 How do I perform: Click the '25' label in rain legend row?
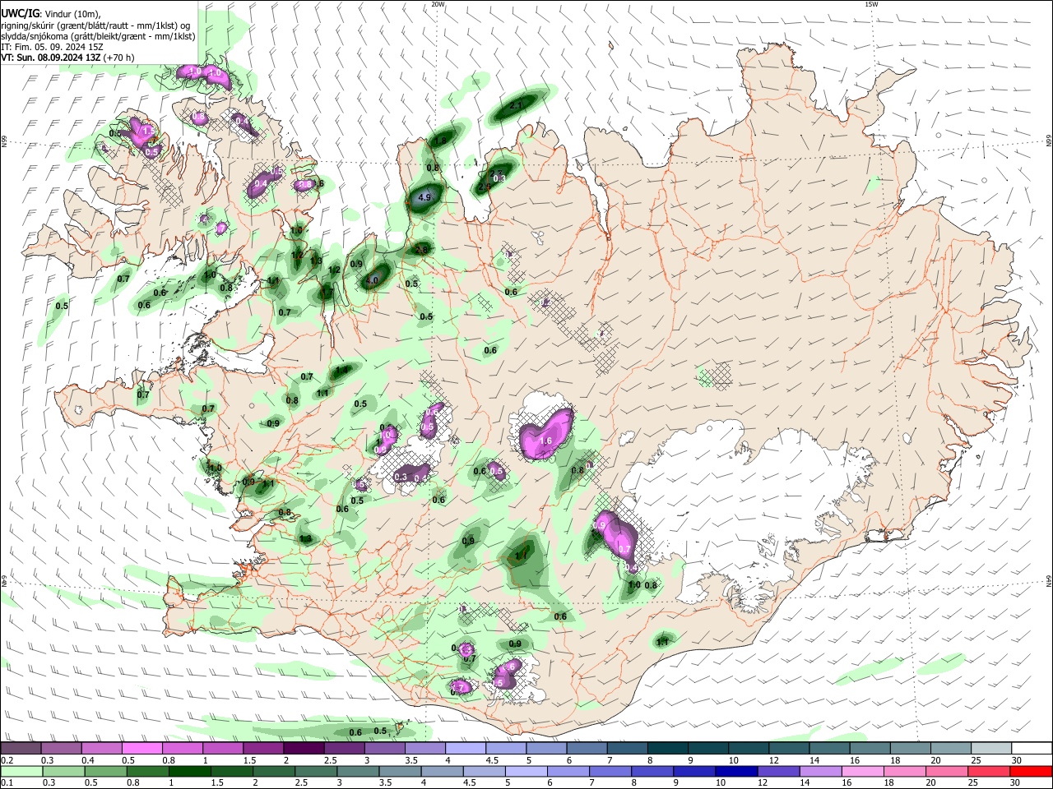[975, 783]
